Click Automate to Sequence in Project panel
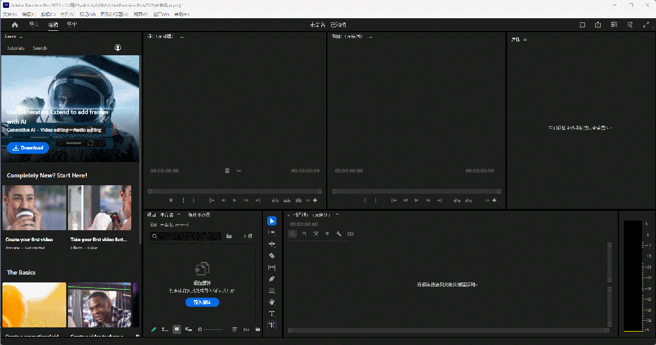This screenshot has width=656, height=345. pos(246,330)
